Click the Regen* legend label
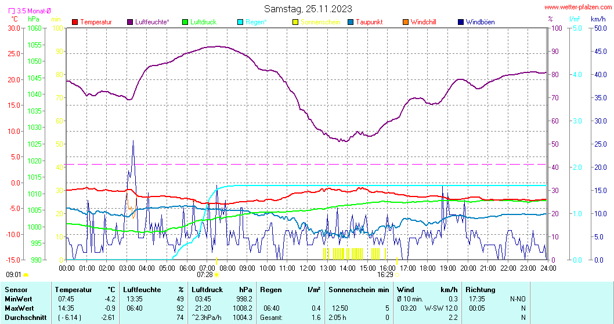 pyautogui.click(x=256, y=22)
